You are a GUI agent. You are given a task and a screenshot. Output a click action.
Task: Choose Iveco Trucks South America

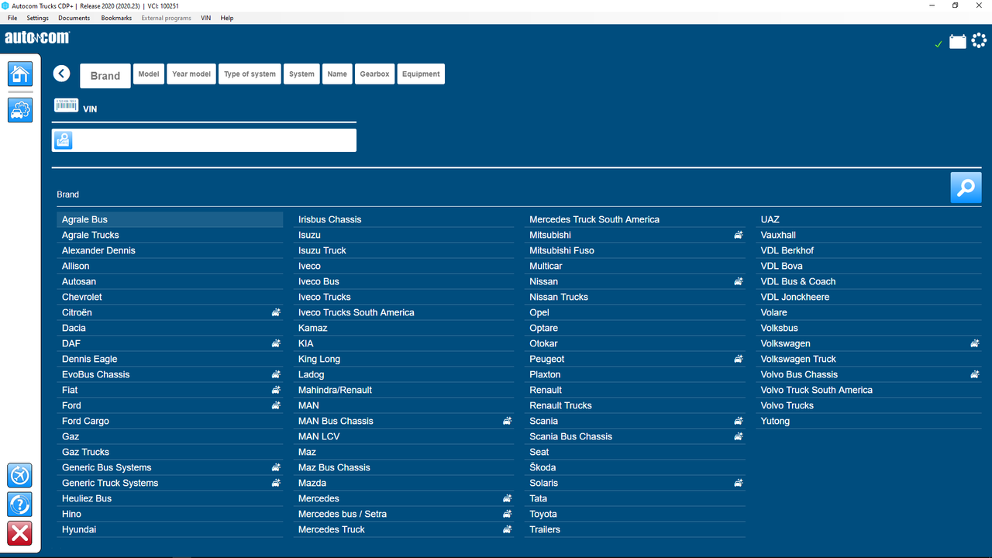404,312
